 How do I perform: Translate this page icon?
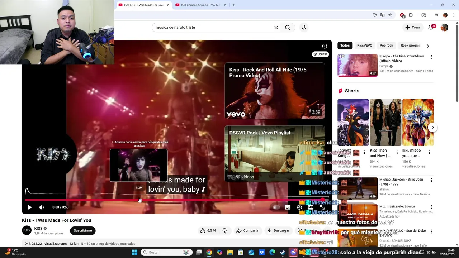click(382, 15)
